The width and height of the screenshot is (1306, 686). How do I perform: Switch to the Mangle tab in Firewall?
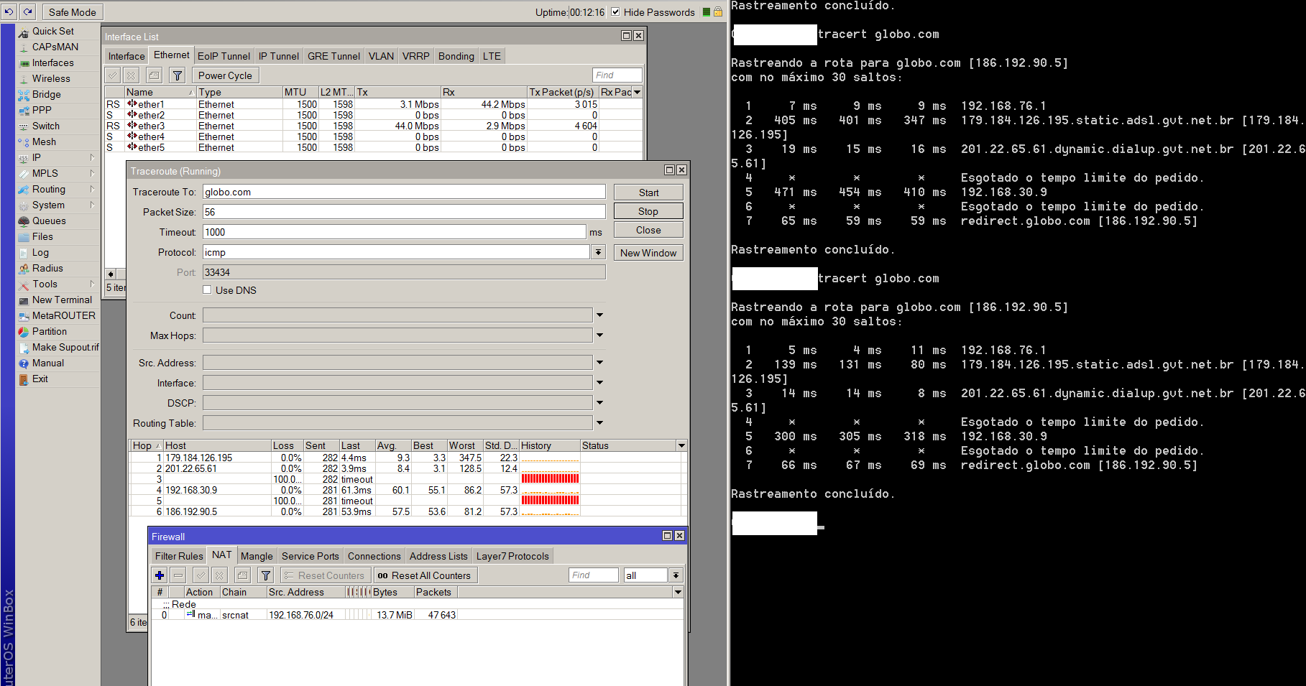257,555
